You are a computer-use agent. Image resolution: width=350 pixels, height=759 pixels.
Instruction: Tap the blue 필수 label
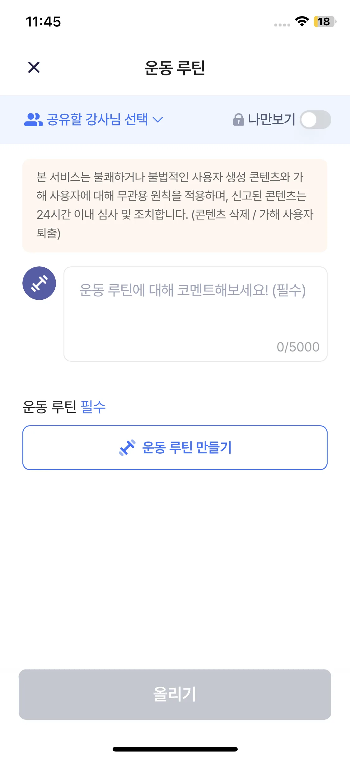pos(93,407)
